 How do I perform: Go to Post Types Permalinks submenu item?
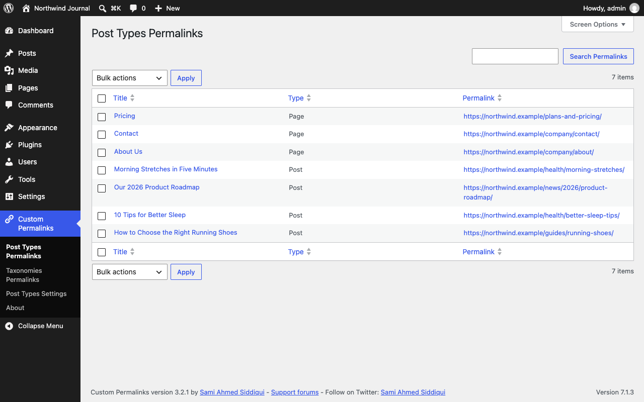40,251
